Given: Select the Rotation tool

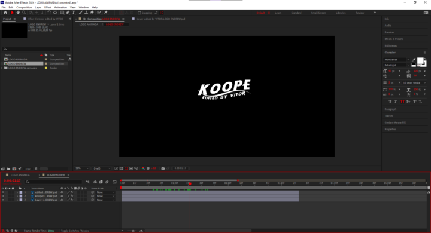Looking at the screenshot, I should pos(49,13).
